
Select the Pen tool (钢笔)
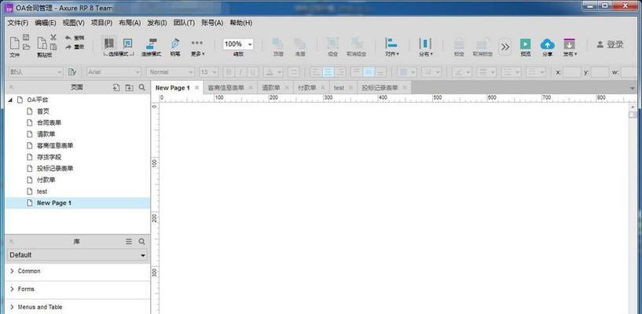tap(175, 47)
